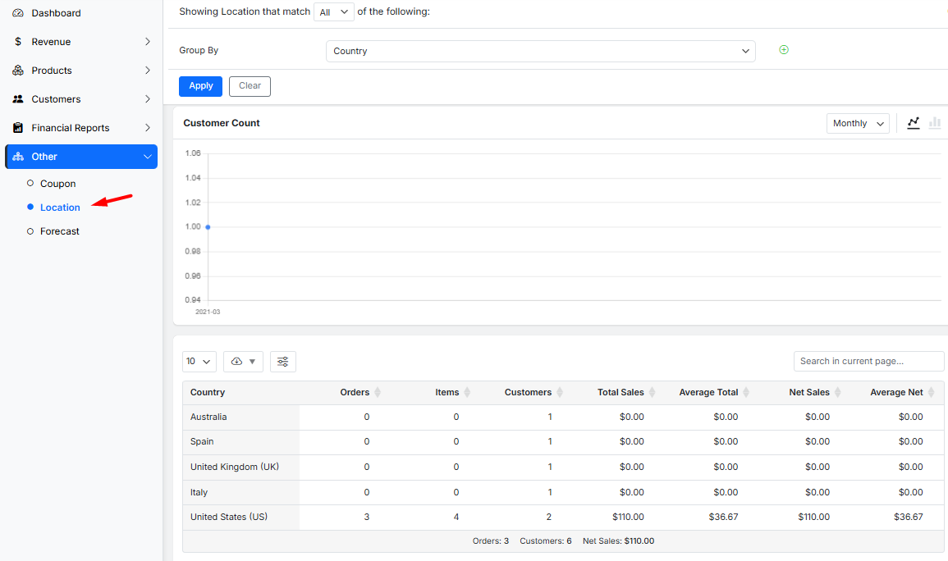Open the Group By Country dropdown
The width and height of the screenshot is (948, 561).
click(540, 51)
